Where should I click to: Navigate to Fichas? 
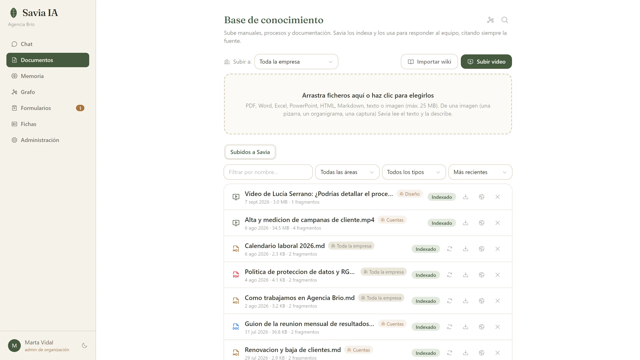48,124
